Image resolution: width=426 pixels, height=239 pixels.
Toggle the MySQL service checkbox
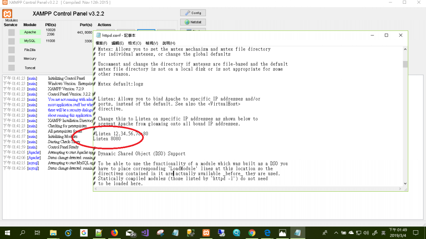[11, 41]
